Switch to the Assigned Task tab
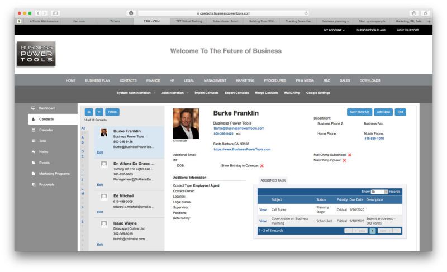The width and height of the screenshot is (447, 272). (x=273, y=180)
